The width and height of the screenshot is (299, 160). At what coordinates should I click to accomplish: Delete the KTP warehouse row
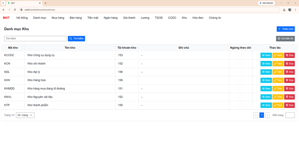pyautogui.click(x=289, y=105)
